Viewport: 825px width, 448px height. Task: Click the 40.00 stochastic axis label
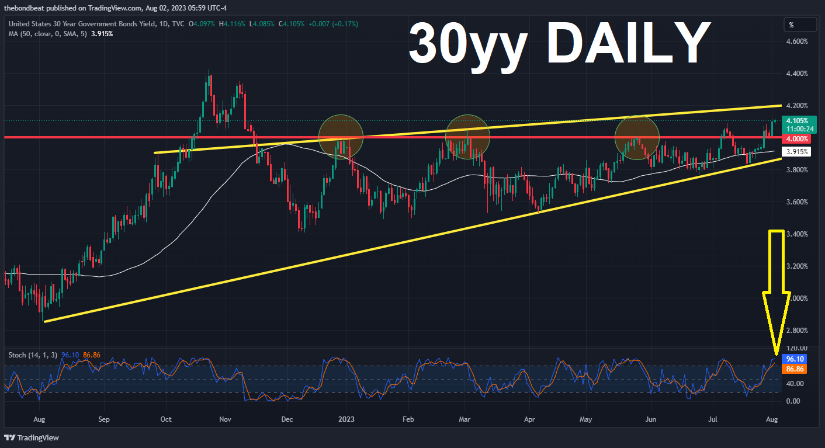click(x=795, y=384)
